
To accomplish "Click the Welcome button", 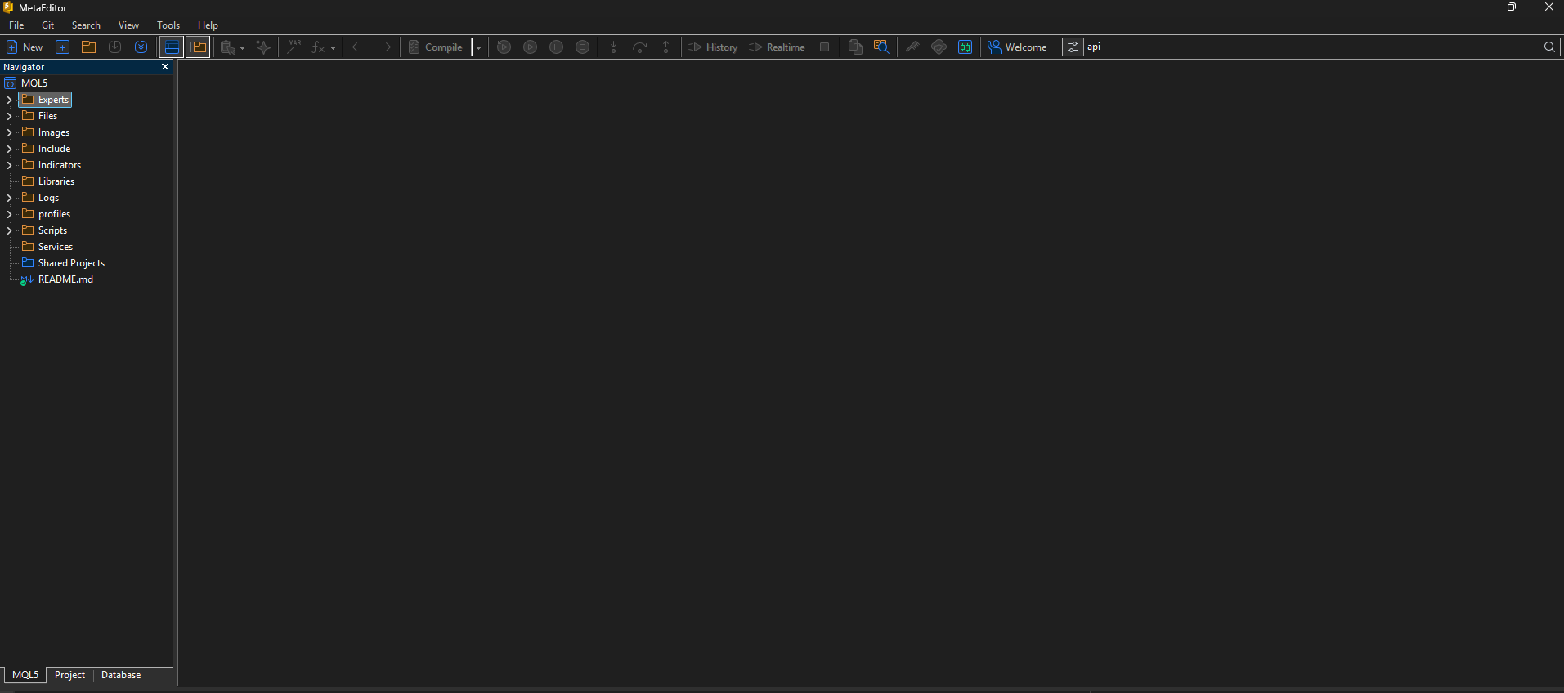I will point(1017,47).
